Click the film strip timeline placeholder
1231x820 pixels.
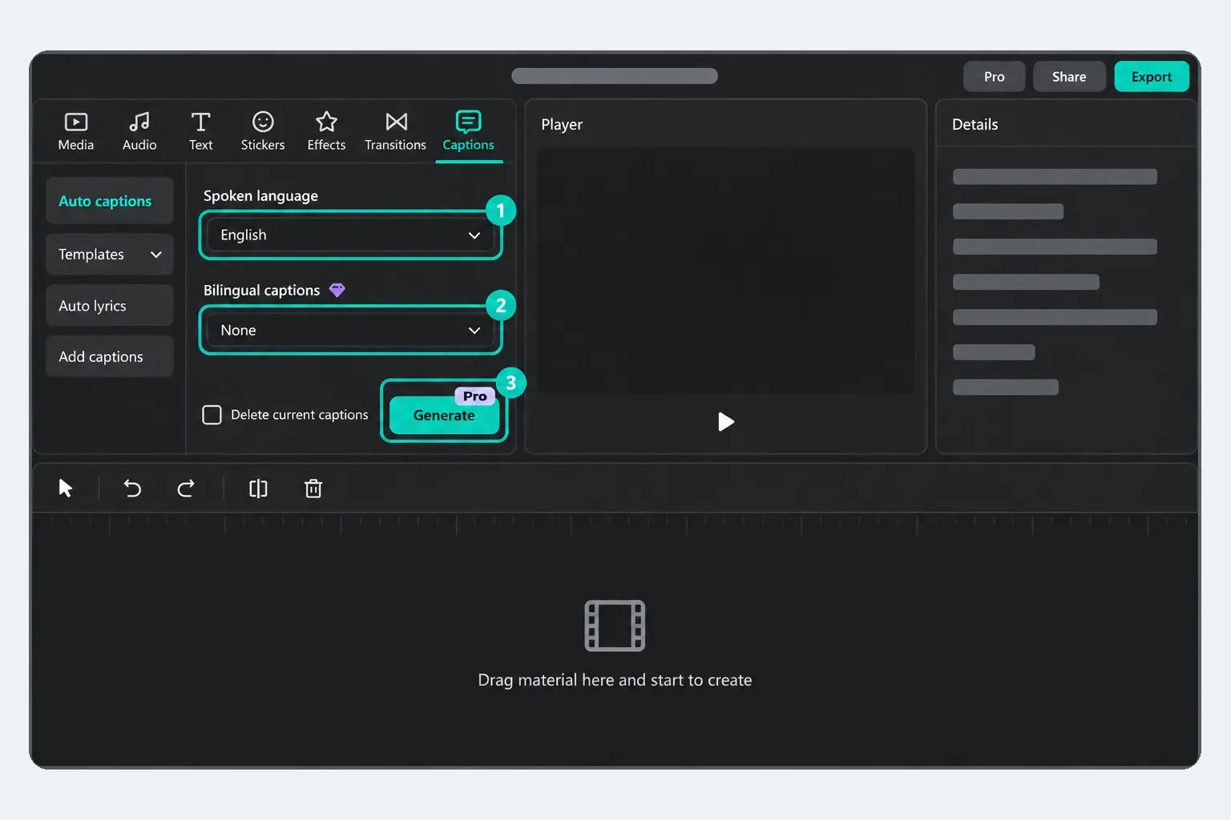[615, 625]
